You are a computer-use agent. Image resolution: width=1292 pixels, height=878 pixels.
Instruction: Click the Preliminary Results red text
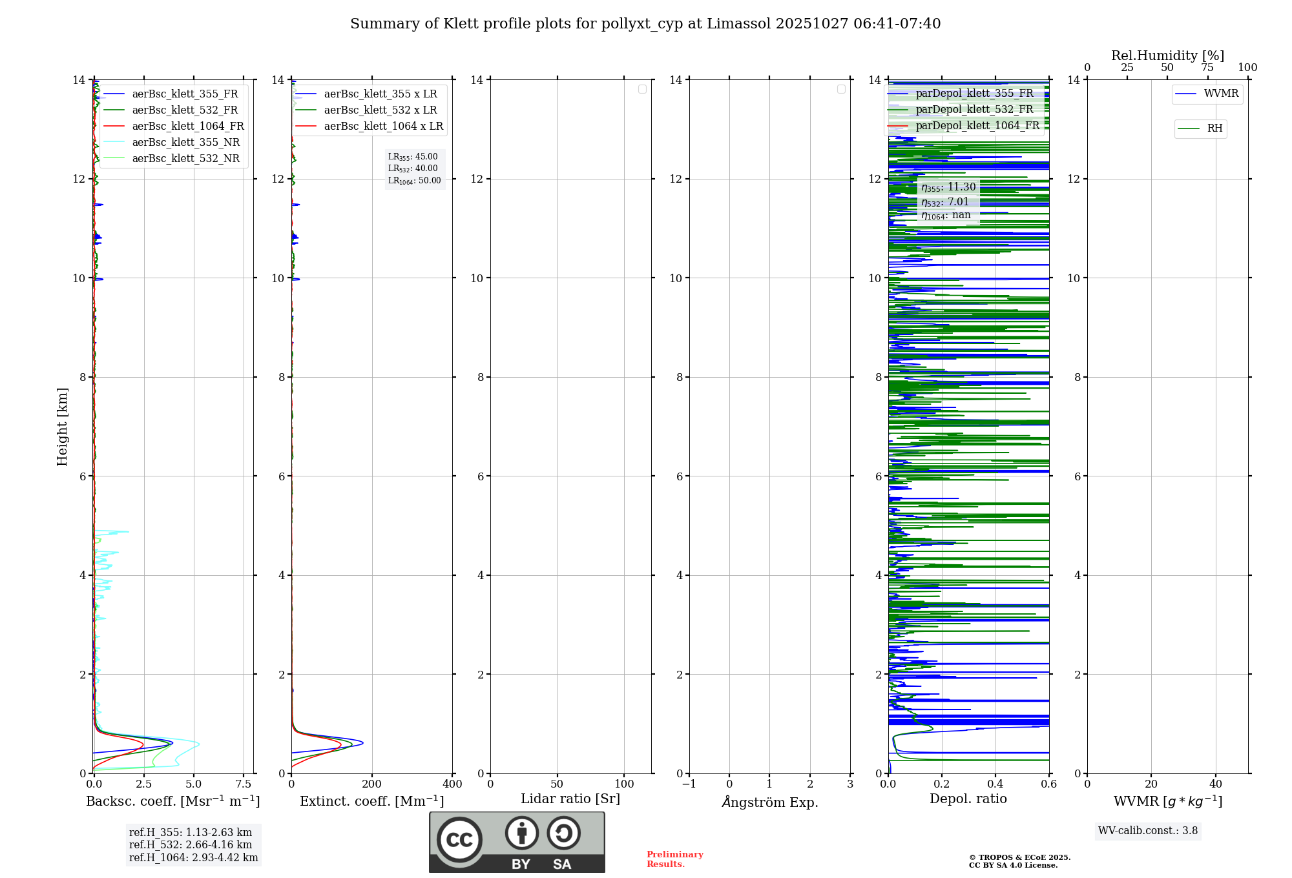[x=674, y=859]
